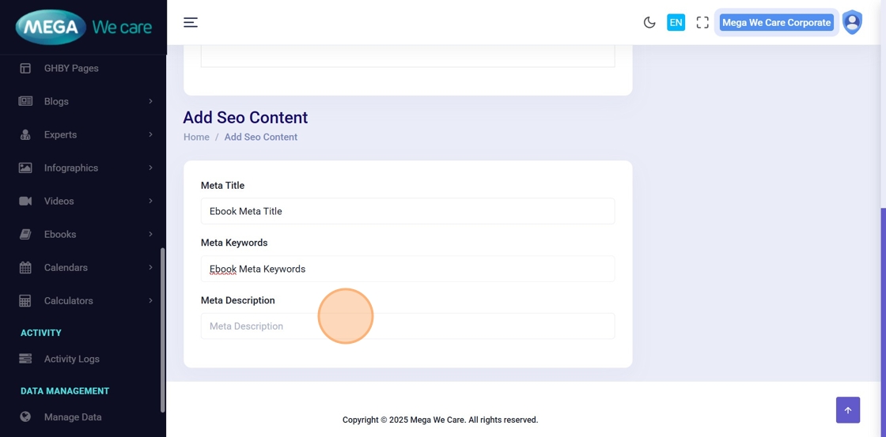The image size is (886, 437).
Task: Click the scroll-to-top arrow button
Action: 847,410
